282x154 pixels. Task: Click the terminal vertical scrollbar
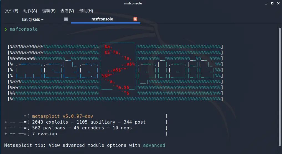coord(280,87)
